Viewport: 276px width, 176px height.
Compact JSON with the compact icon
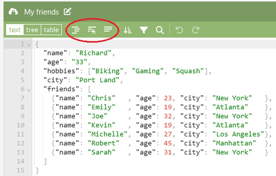tap(108, 29)
